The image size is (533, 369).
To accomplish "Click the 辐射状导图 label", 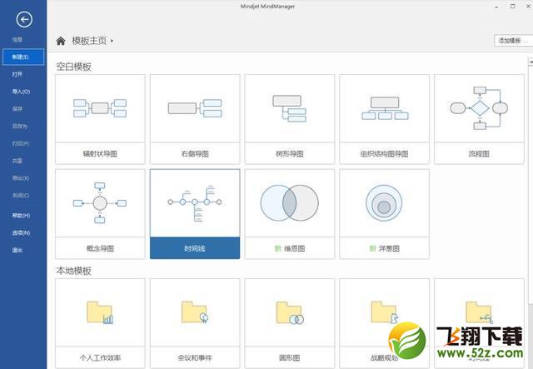I will [x=100, y=154].
